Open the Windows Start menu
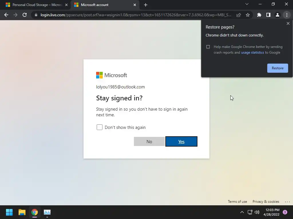 point(9,212)
